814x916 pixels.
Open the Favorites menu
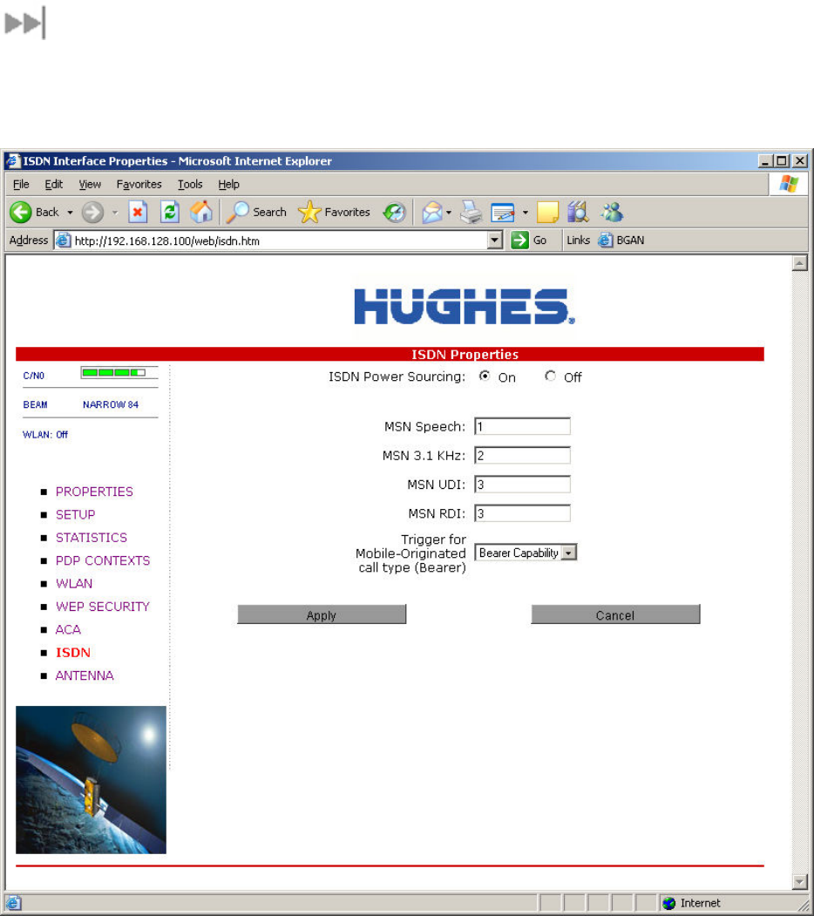point(139,184)
